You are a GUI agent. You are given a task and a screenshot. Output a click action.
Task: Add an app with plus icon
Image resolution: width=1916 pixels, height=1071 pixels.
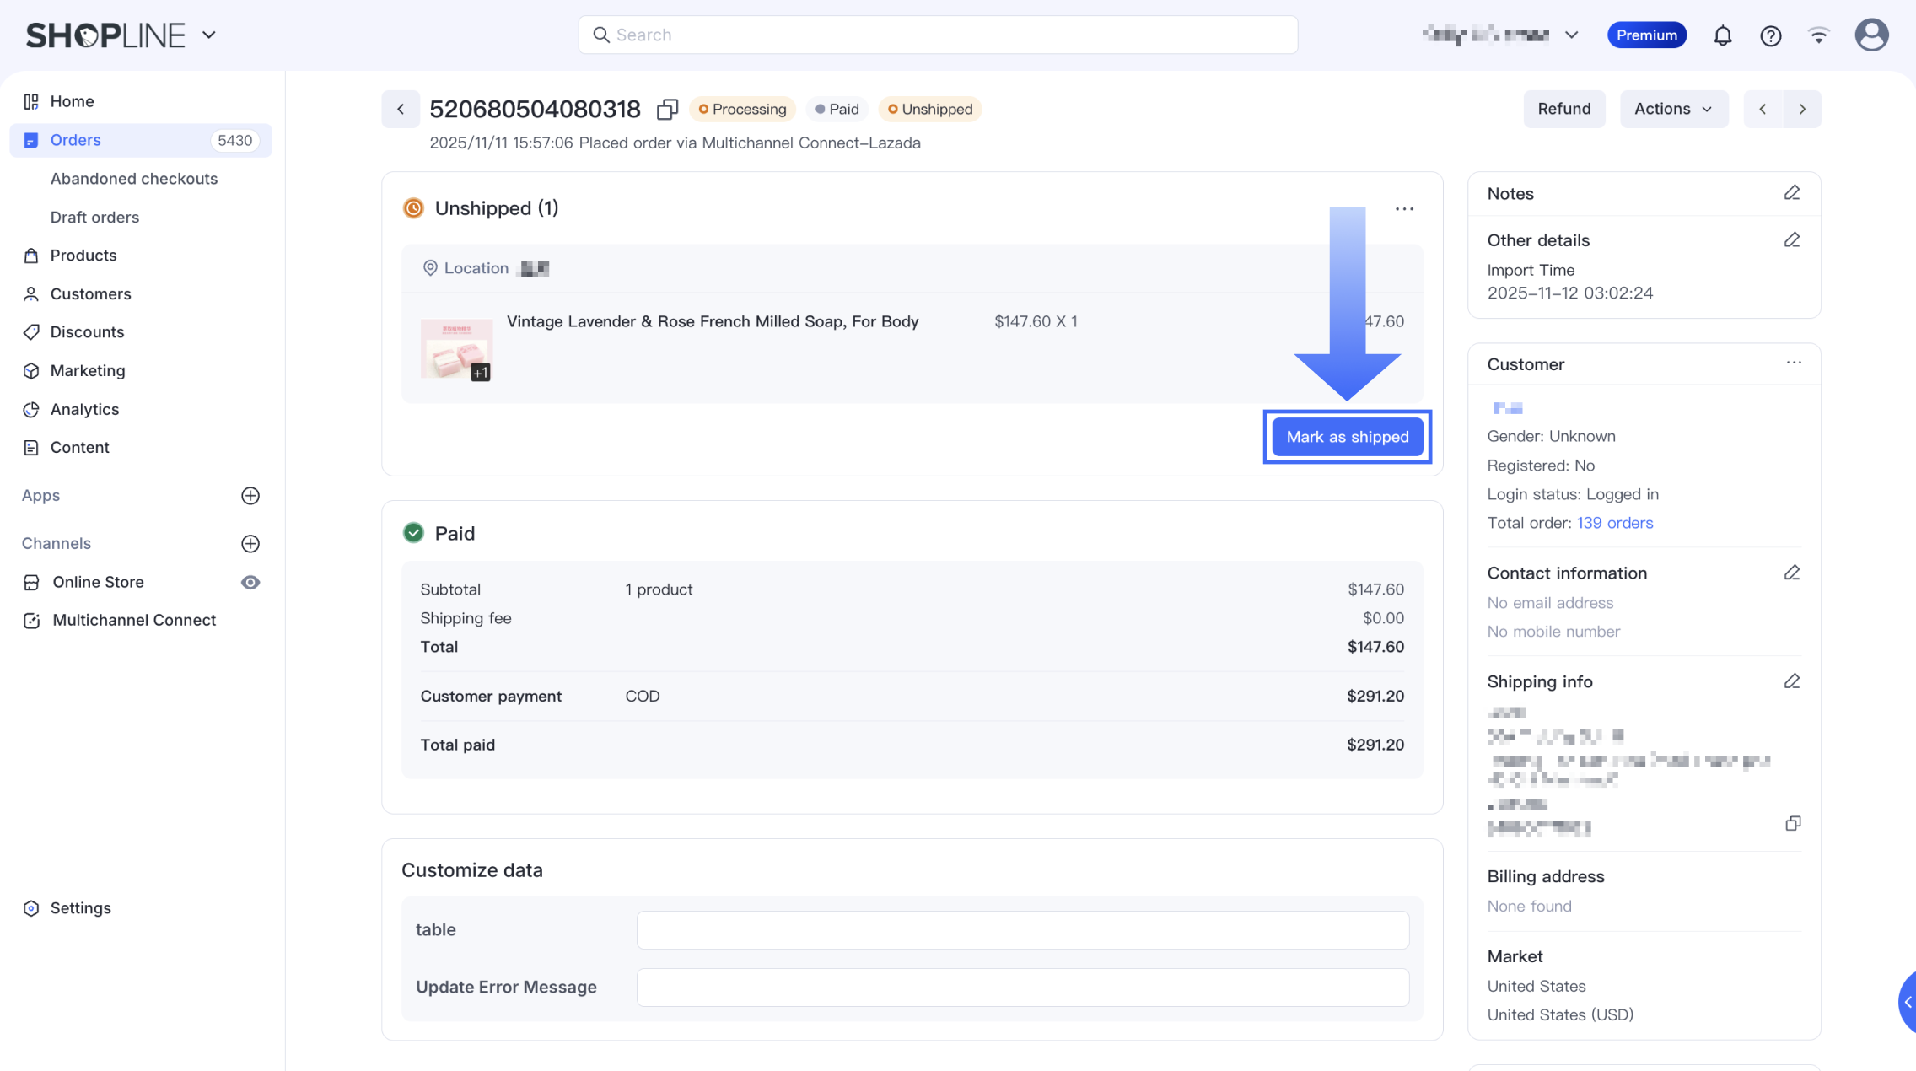(250, 496)
